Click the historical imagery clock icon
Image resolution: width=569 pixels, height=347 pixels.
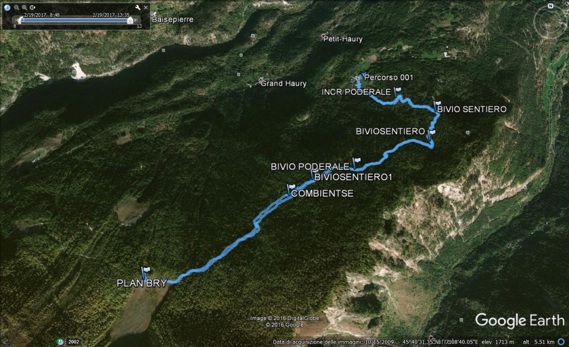(x=7, y=7)
